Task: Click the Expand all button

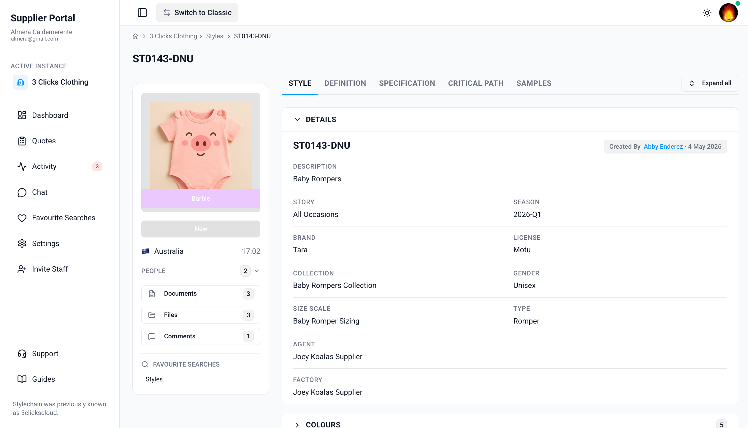Action: point(710,83)
